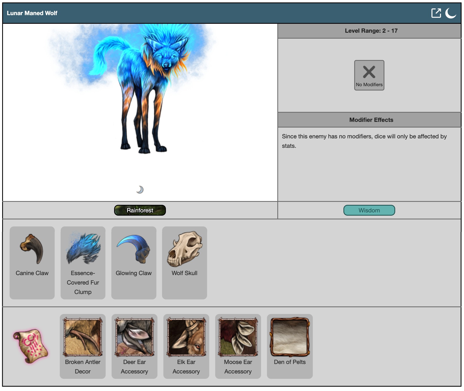Select the Broken Antler Decor thumbnail
Viewport: 464px width, 391px height.
pos(83,337)
